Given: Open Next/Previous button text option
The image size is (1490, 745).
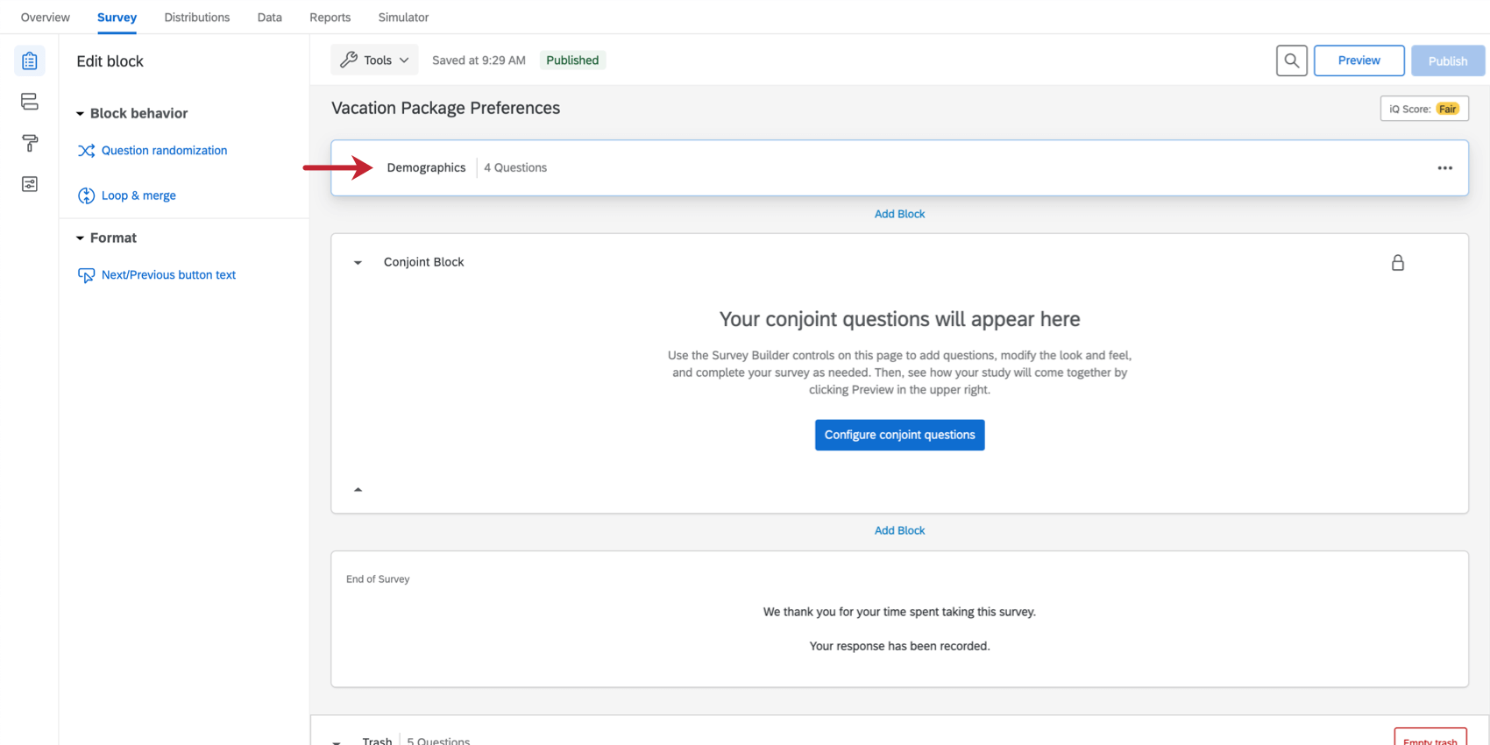Looking at the screenshot, I should (x=168, y=275).
